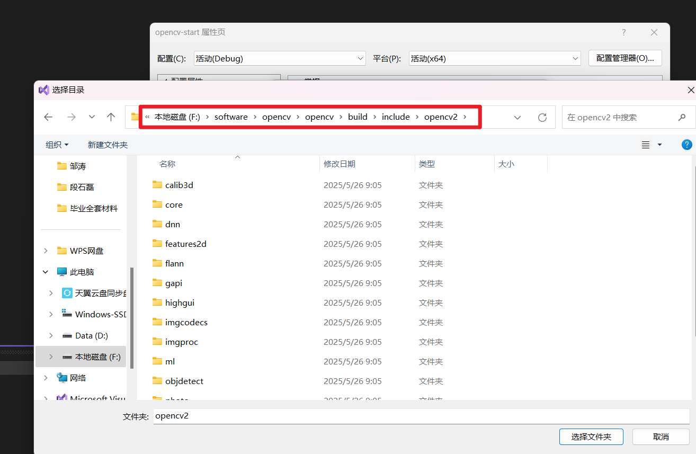The image size is (696, 454).
Task: Expand address bar history dropdown
Action: (517, 117)
